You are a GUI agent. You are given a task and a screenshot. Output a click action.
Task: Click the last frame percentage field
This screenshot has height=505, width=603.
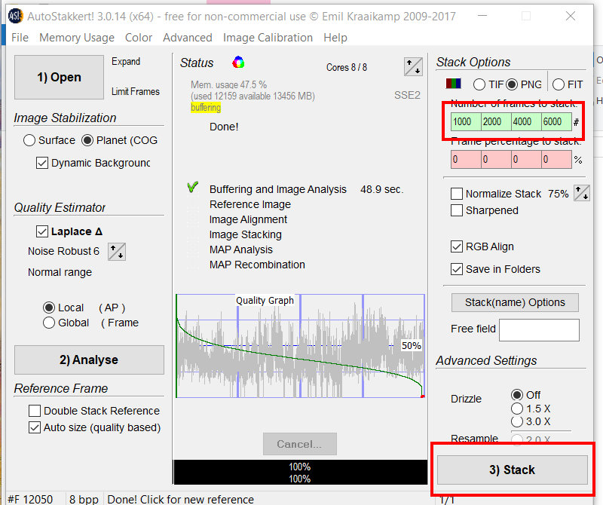[556, 160]
